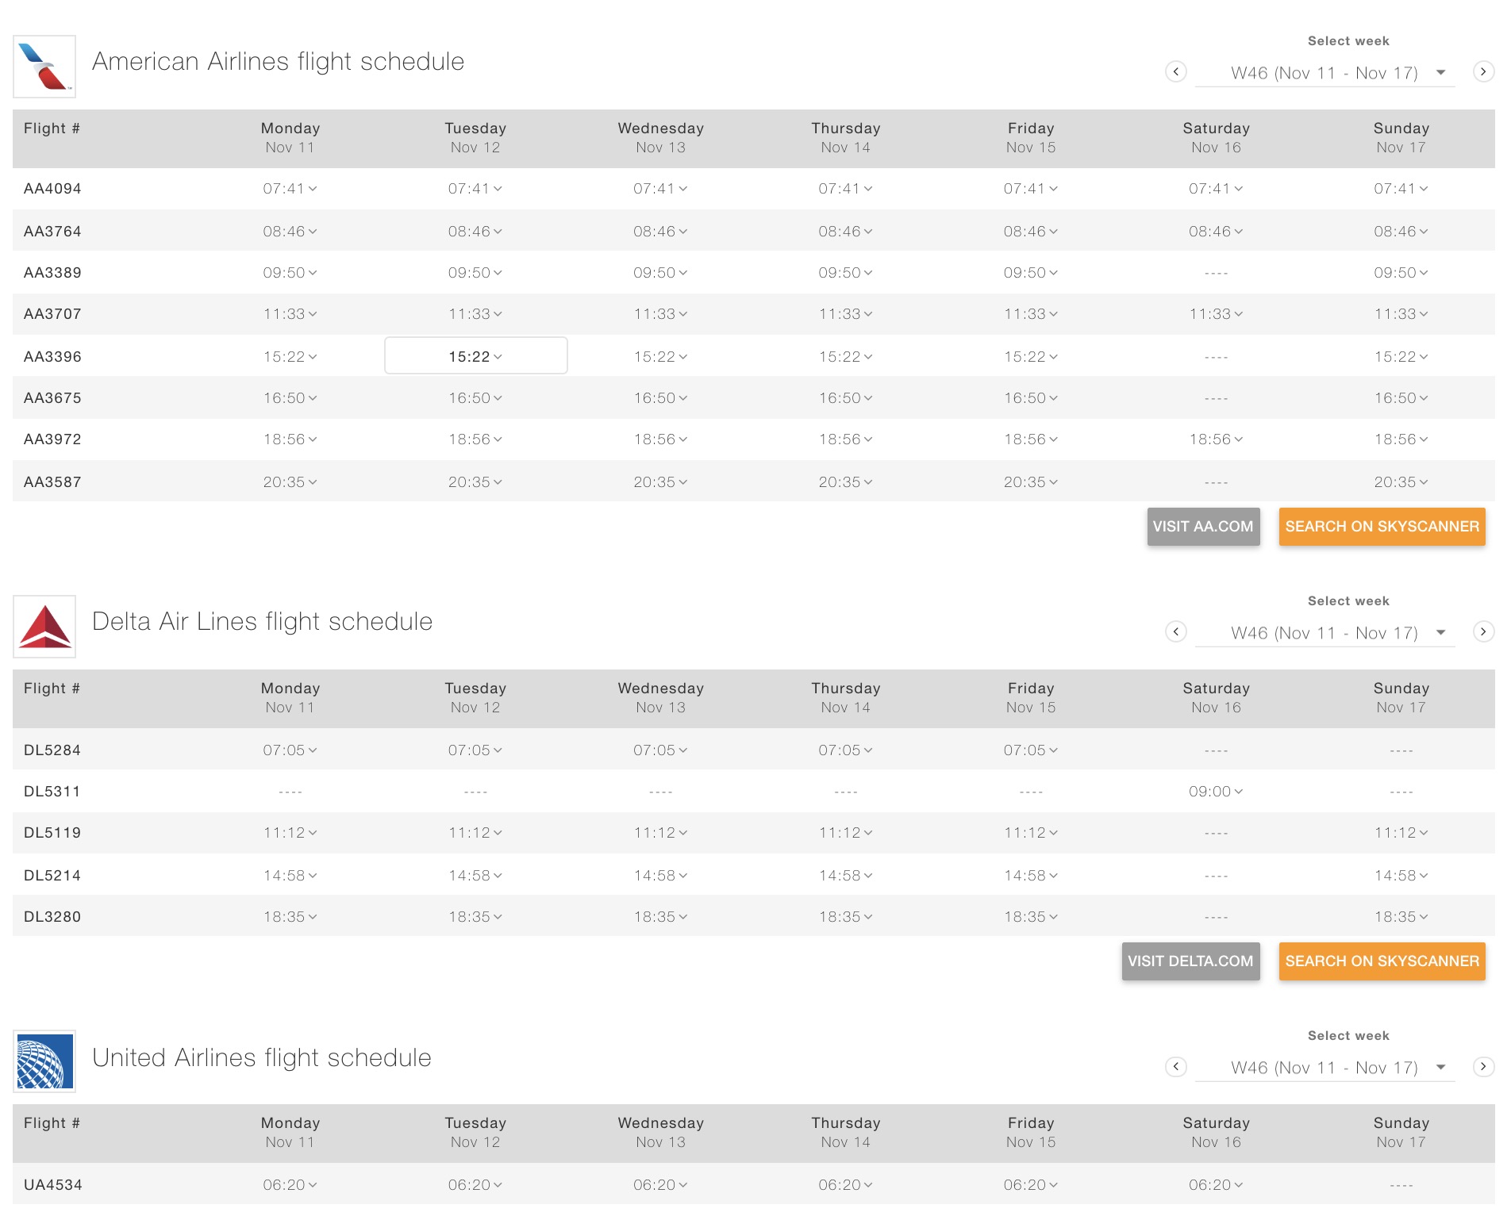Open Delta Air Lines week selector dropdown
The height and width of the screenshot is (1220, 1511).
click(1325, 633)
